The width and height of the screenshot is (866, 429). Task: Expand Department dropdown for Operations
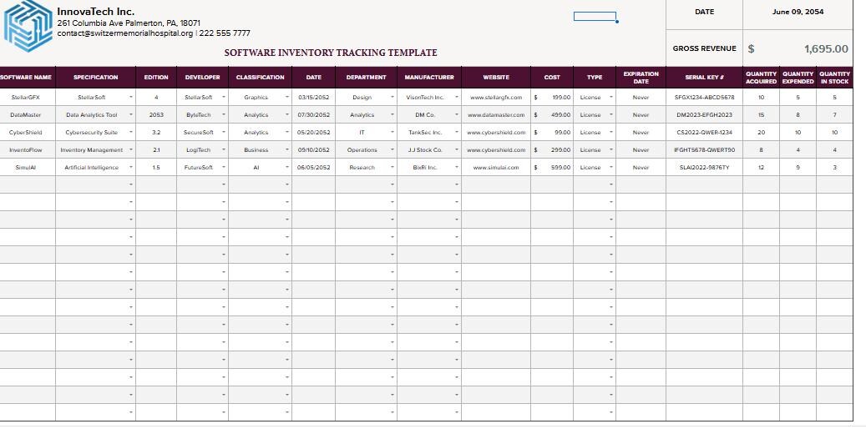pos(392,149)
